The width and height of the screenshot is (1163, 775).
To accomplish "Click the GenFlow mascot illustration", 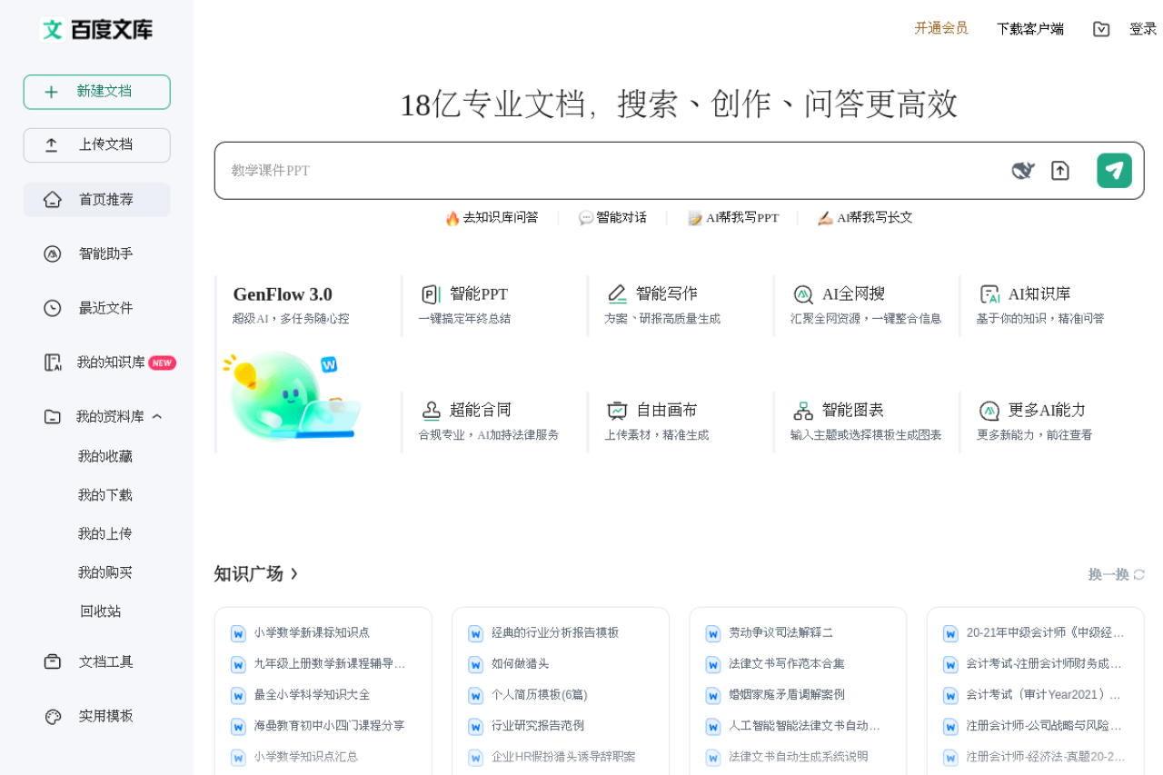I will (x=292, y=396).
